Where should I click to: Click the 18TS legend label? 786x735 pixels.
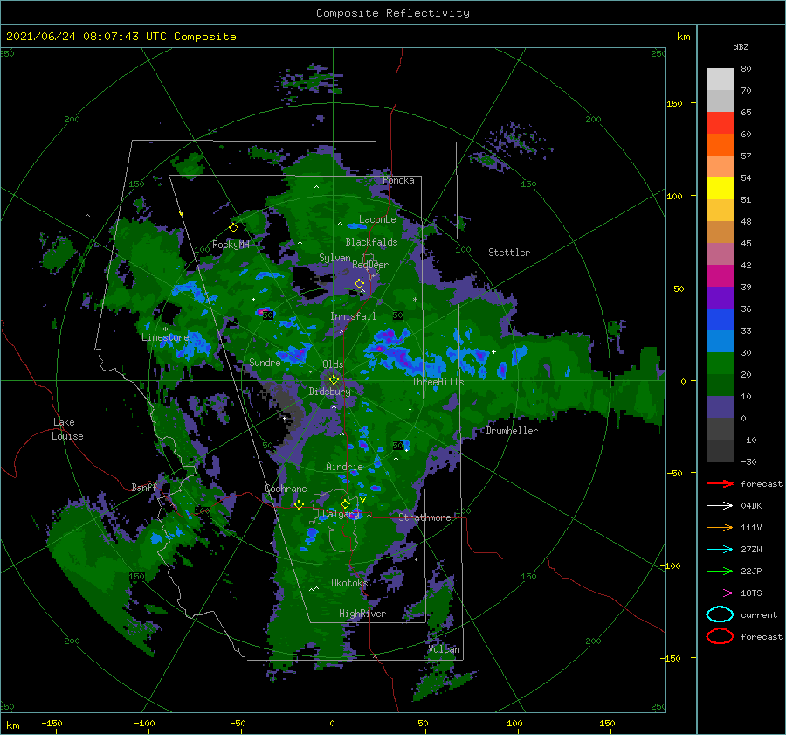(751, 593)
